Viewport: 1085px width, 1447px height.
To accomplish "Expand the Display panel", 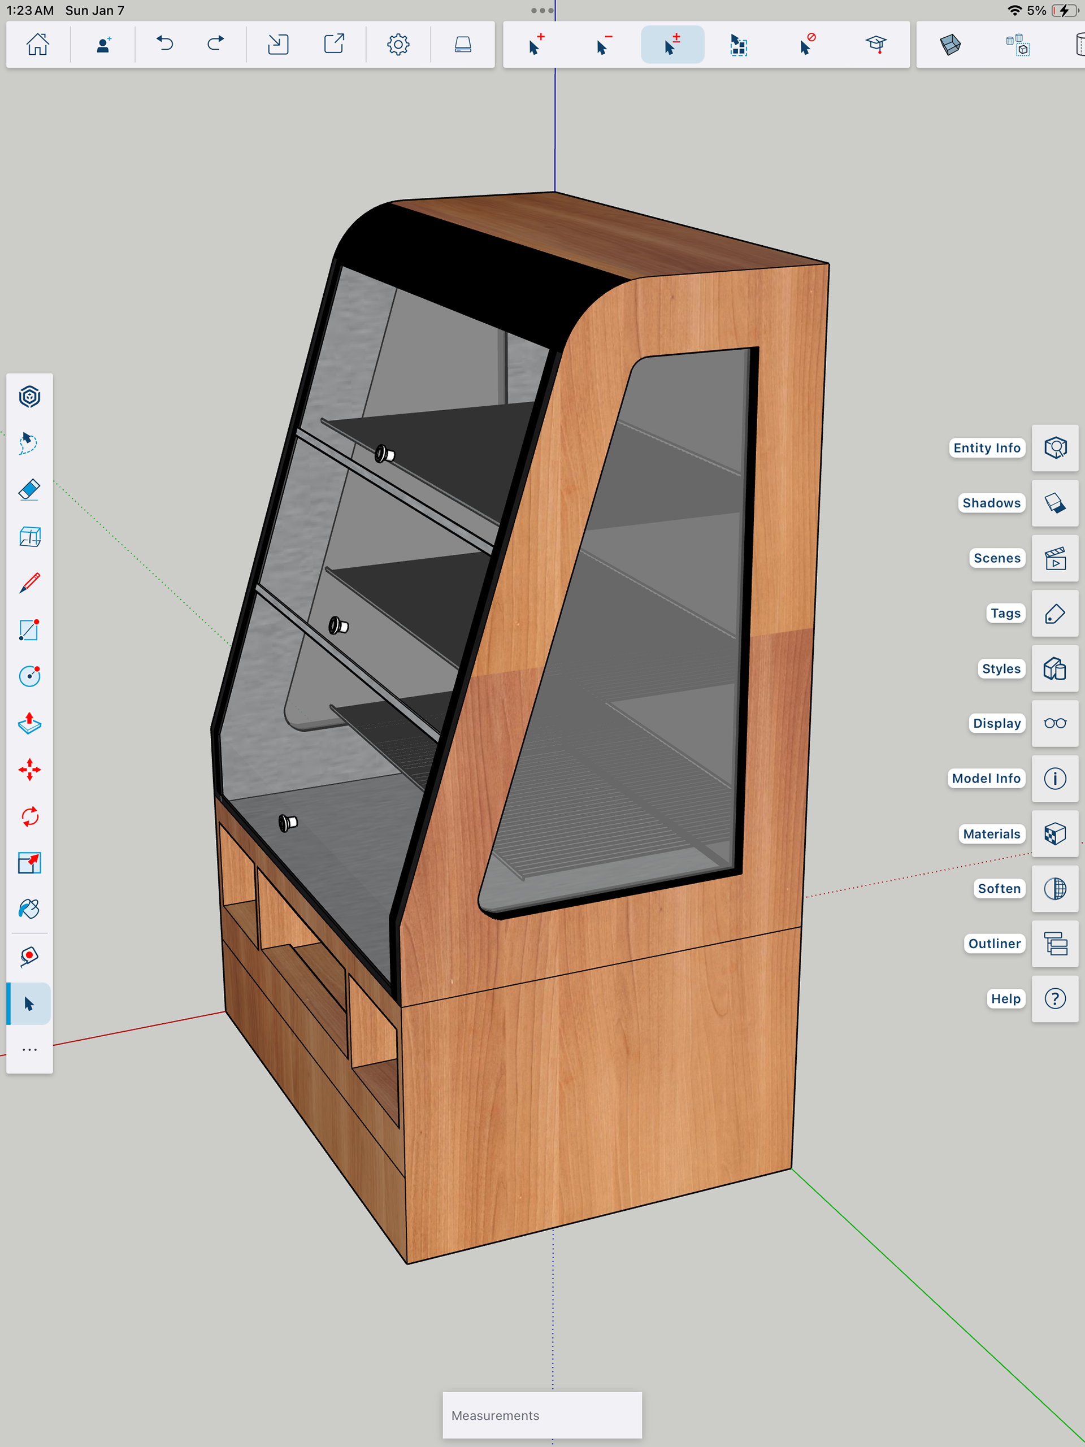I will click(x=1054, y=723).
